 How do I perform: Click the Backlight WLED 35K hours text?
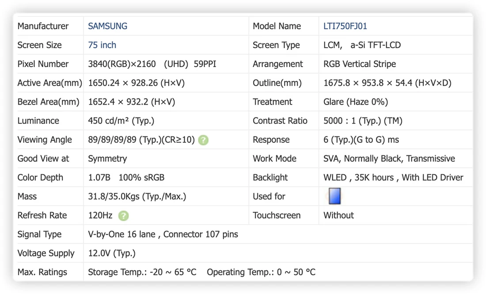pos(358,177)
